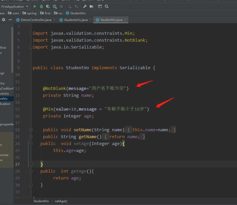Viewport: 237px width, 205px height.
Task: Click line number 27 in the gutter
Action: click(x=17, y=164)
